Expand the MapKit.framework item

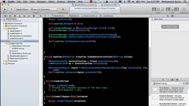4,24
